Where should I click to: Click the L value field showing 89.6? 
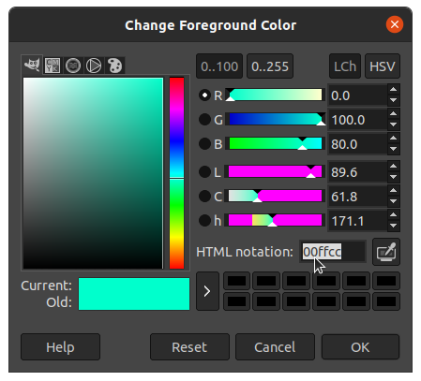(357, 172)
